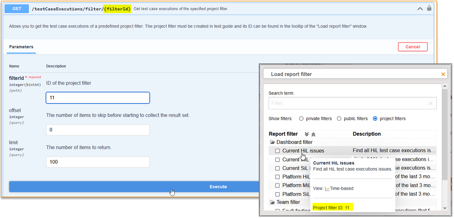Select the private filters radio button
Screen dimensions: 454x218
pos(301,119)
